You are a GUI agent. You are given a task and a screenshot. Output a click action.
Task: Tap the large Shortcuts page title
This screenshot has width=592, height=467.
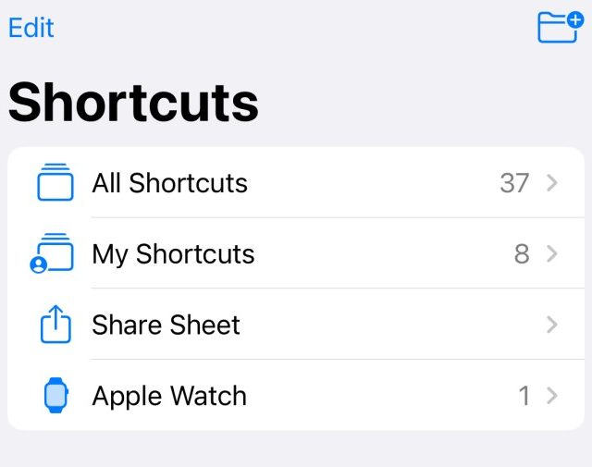(x=133, y=101)
